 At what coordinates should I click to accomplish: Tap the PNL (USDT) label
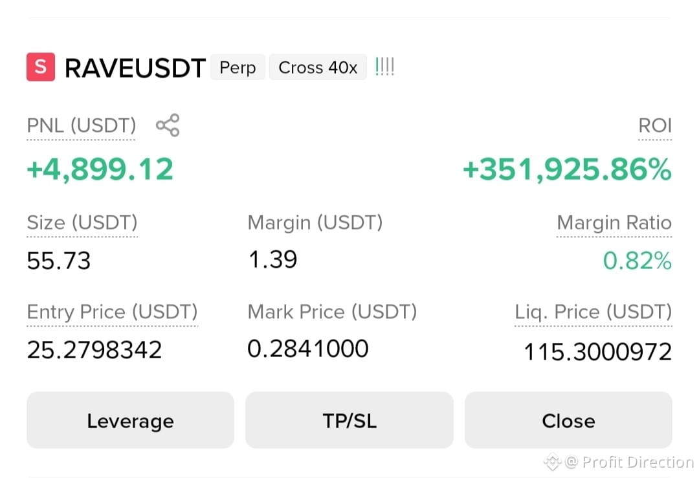[81, 125]
